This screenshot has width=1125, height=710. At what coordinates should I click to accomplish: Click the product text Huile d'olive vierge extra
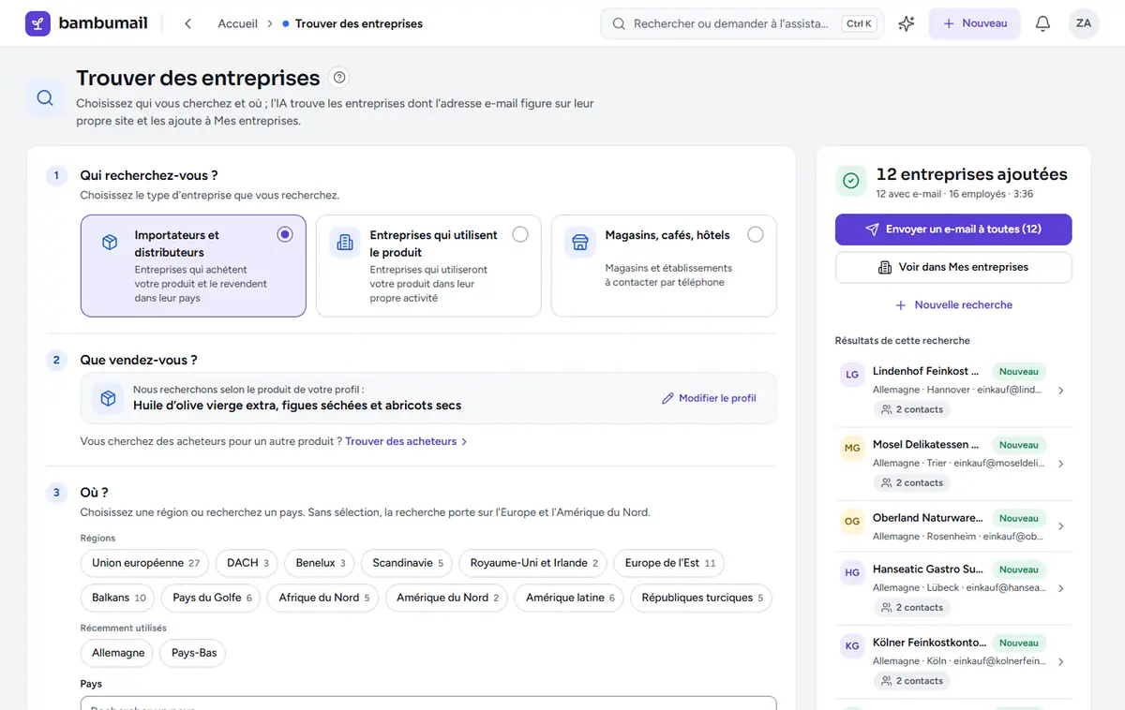pos(297,406)
